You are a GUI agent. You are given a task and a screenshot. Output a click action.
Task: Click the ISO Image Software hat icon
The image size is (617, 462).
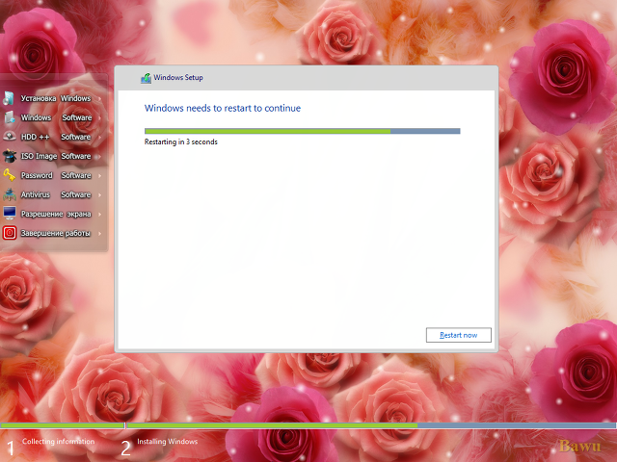point(9,156)
